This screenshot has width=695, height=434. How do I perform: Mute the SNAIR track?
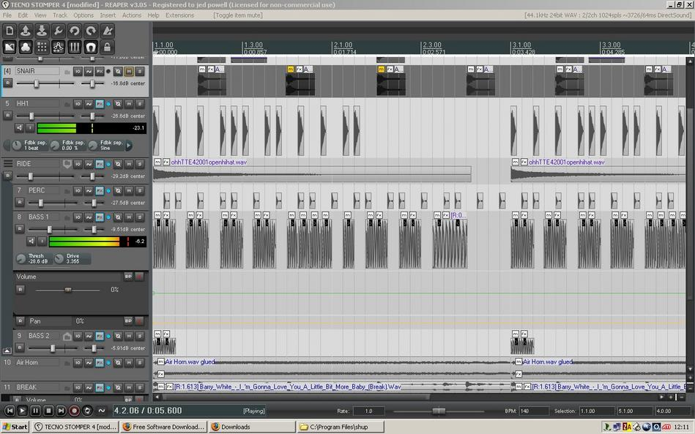pos(128,72)
